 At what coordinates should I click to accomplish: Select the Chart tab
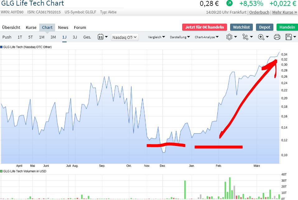coord(47,28)
